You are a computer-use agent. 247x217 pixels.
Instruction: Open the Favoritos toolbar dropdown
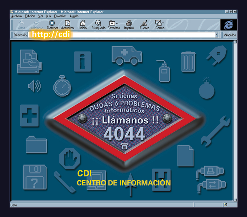(x=113, y=25)
